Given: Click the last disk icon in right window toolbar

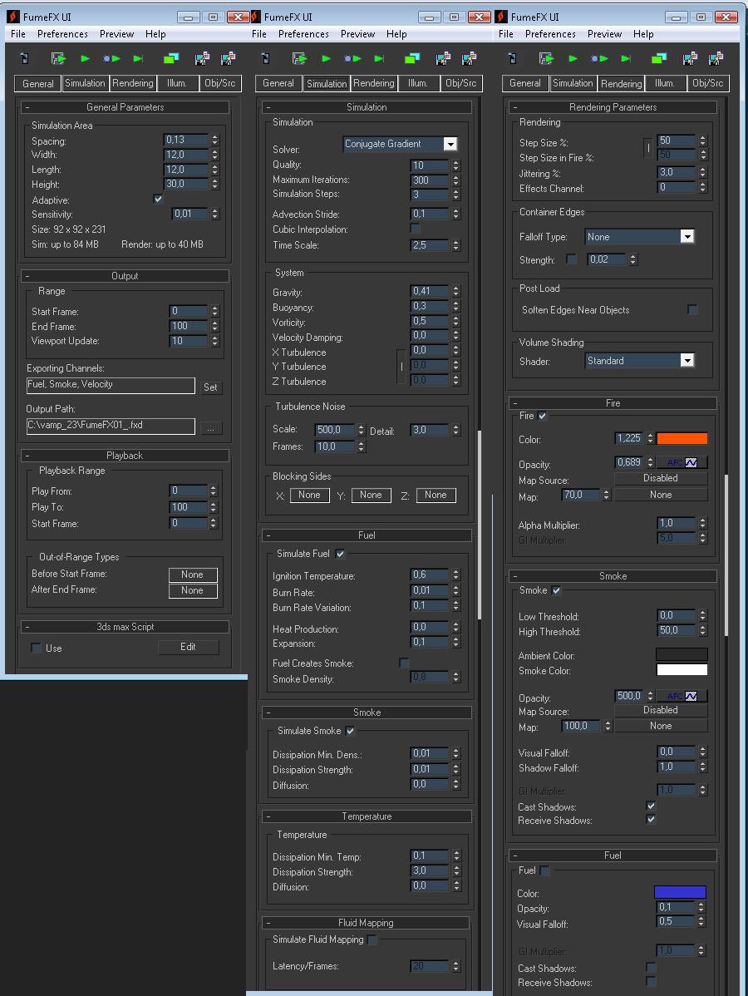Looking at the screenshot, I should [x=716, y=58].
